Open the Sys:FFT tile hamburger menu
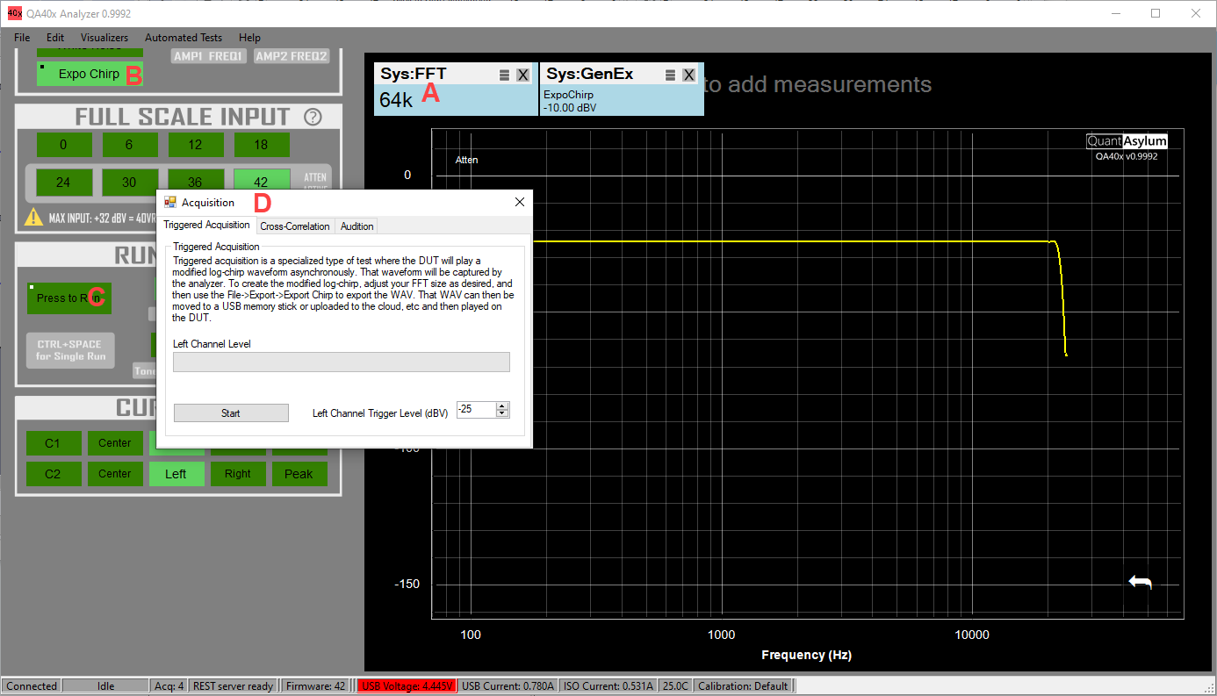The width and height of the screenshot is (1217, 696). [504, 75]
